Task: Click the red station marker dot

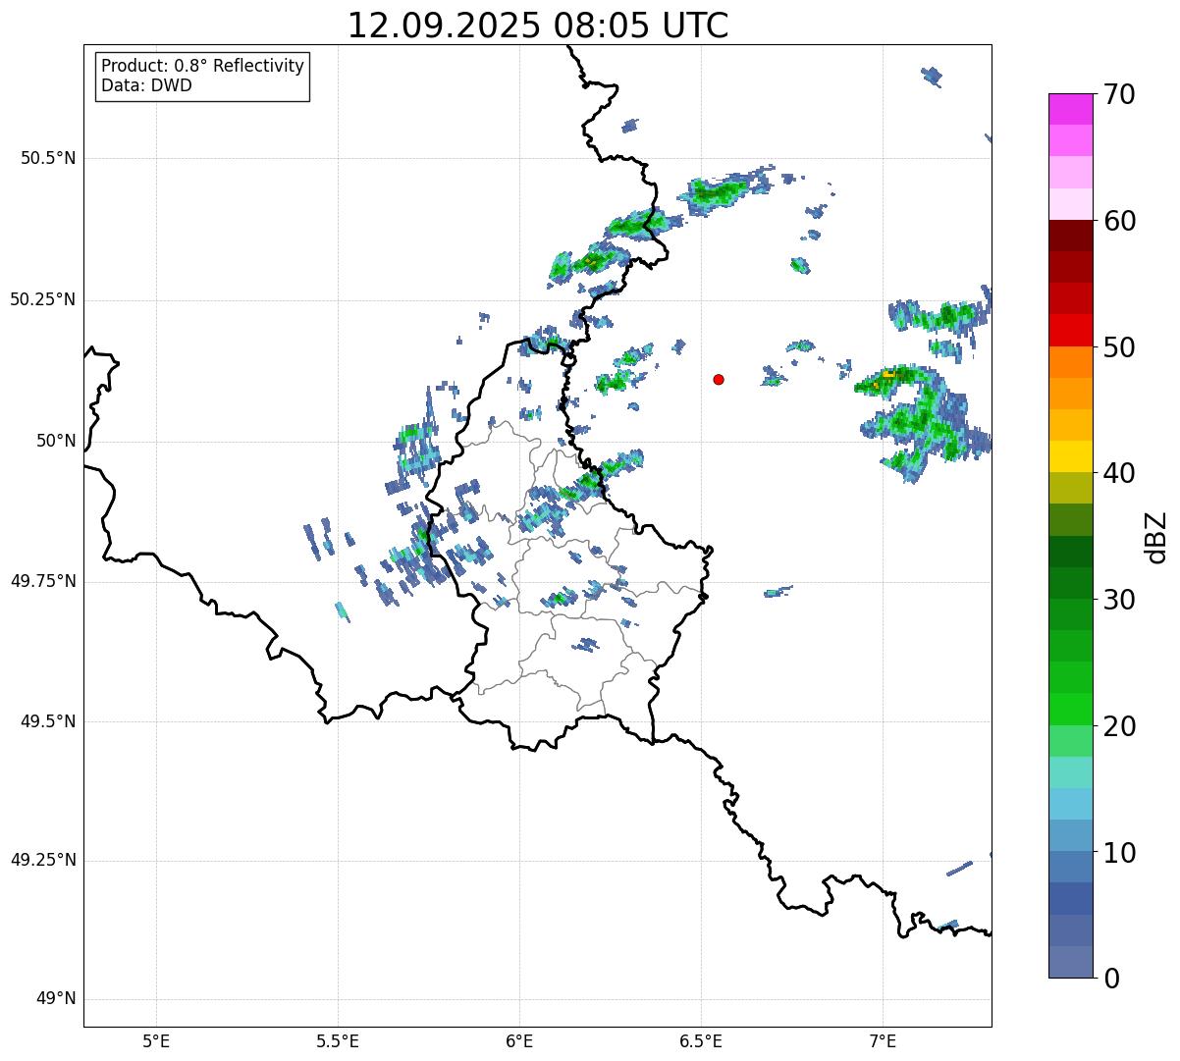Action: coord(719,379)
